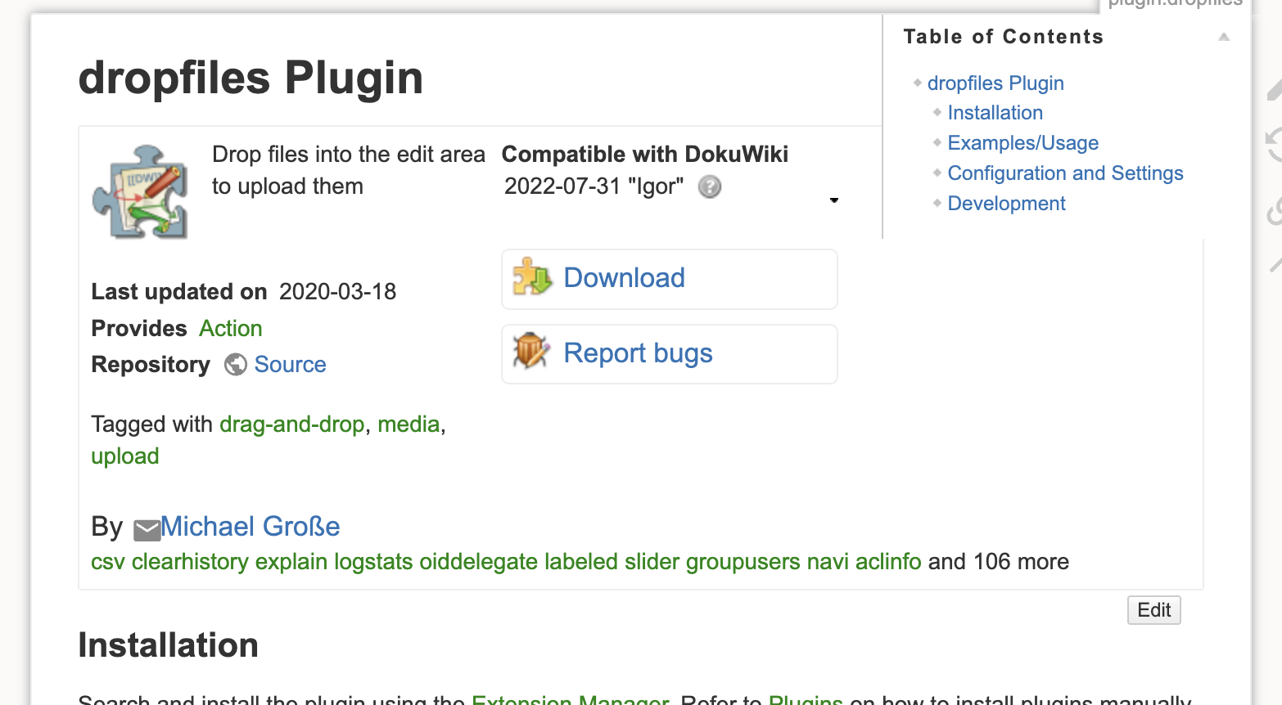Image resolution: width=1282 pixels, height=705 pixels.
Task: Click the dropfiles plugin puzzle logo
Action: click(x=141, y=191)
